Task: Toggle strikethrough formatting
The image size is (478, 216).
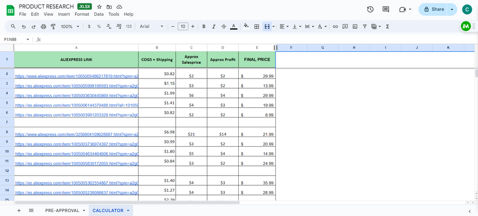Action: tap(224, 26)
